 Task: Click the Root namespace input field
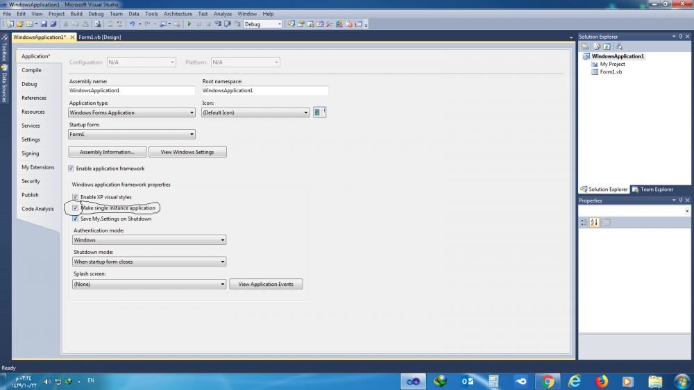[x=264, y=90]
